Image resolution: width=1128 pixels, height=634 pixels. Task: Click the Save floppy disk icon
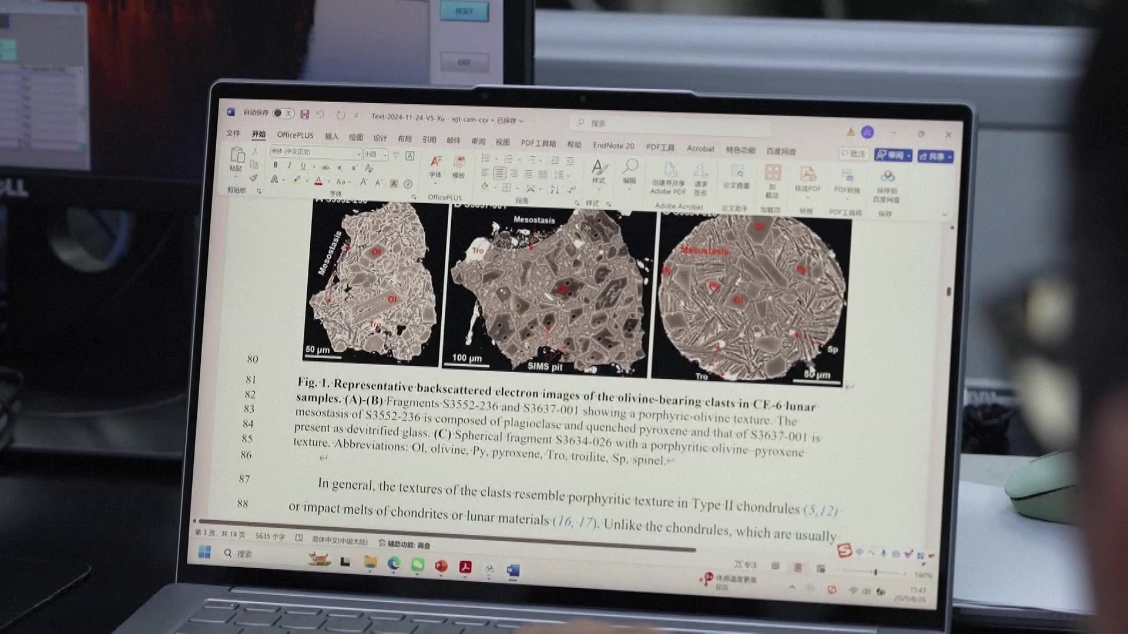304,114
